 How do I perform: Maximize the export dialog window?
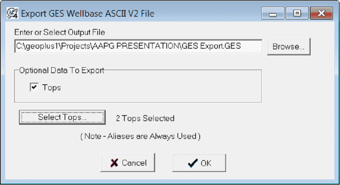(x=297, y=14)
